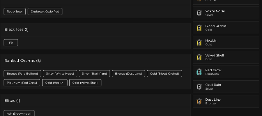This screenshot has height=116, width=262.
Task: Click the Velvet Shell gold charm icon
Action: [199, 57]
